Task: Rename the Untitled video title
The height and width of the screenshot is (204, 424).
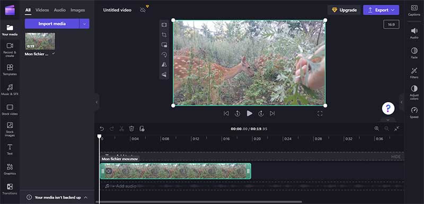Action: (x=117, y=10)
